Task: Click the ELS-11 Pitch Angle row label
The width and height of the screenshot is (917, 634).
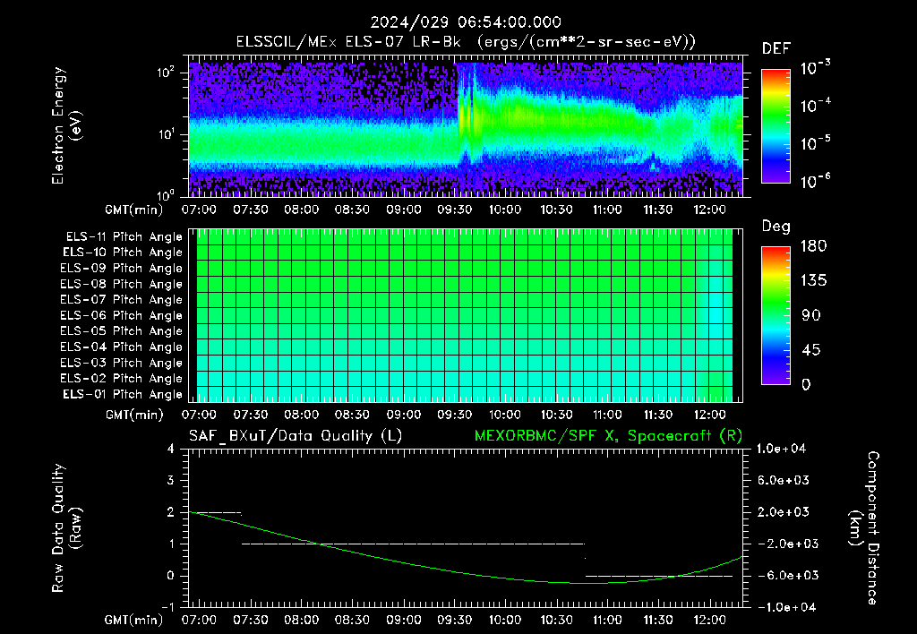Action: coord(124,237)
